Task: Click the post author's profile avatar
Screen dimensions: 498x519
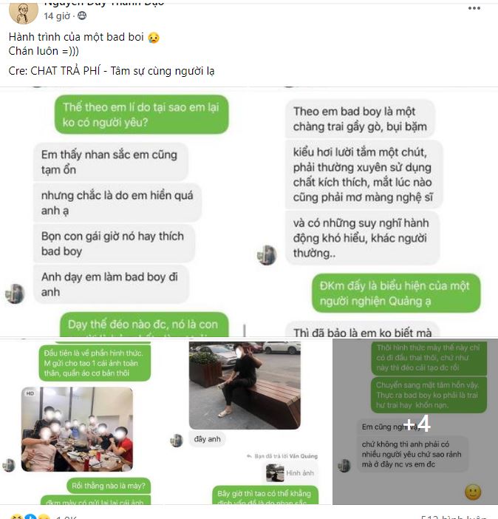Action: [x=23, y=13]
